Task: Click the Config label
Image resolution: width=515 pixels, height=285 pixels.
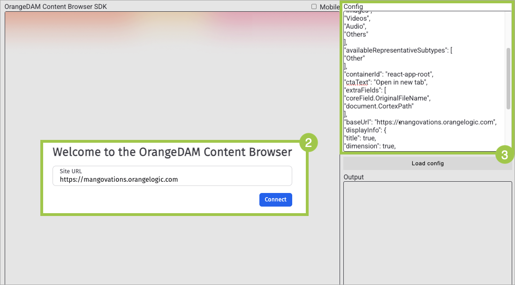Action: click(353, 7)
